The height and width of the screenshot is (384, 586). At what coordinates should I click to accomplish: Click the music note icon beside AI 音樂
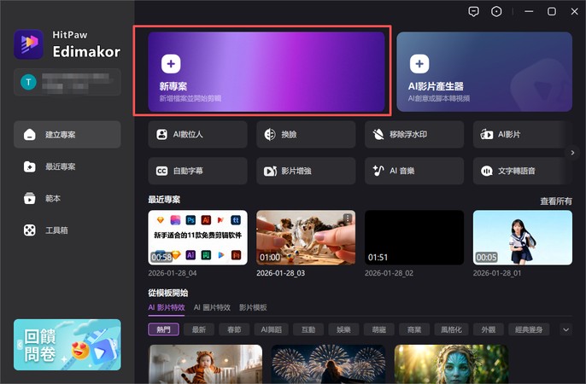tap(378, 171)
